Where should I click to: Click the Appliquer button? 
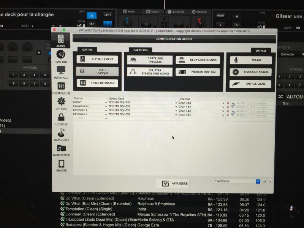pyautogui.click(x=173, y=184)
